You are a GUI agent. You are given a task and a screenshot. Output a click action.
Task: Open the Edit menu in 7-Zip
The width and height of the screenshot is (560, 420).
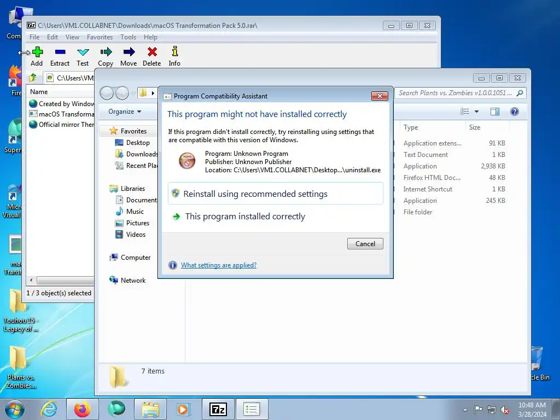pyautogui.click(x=52, y=37)
